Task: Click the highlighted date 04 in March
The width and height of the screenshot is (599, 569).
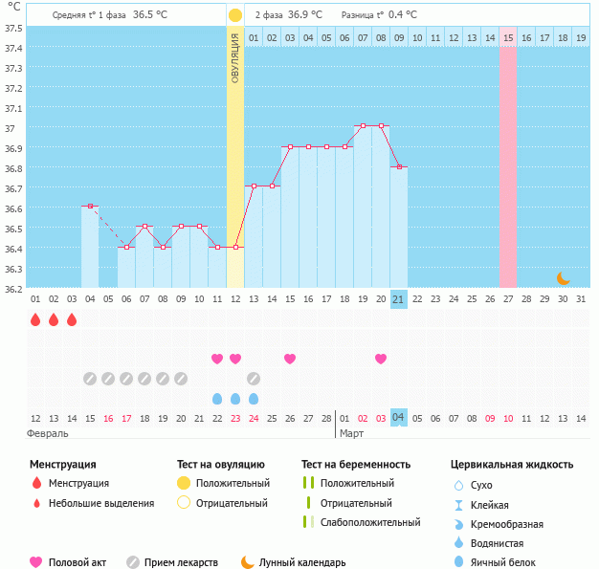Action: point(399,418)
